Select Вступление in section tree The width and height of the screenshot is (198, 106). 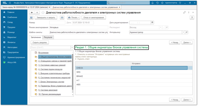(43, 53)
